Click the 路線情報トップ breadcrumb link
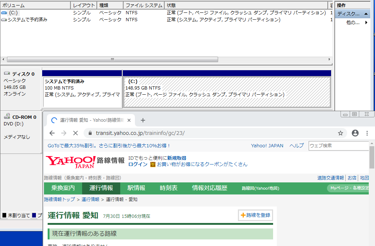375x246 pixels. [x=59, y=200]
